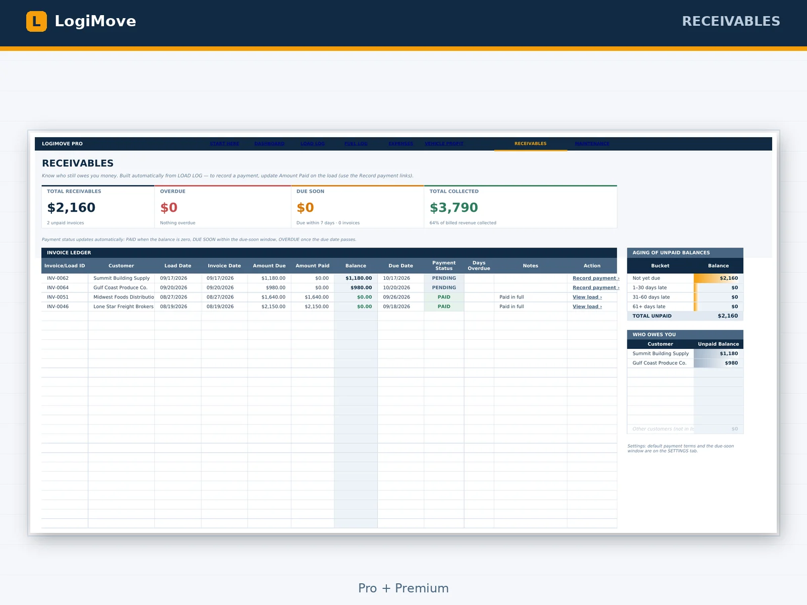807x605 pixels.
Task: Click the $3,790 Total Collected value
Action: [x=454, y=208]
